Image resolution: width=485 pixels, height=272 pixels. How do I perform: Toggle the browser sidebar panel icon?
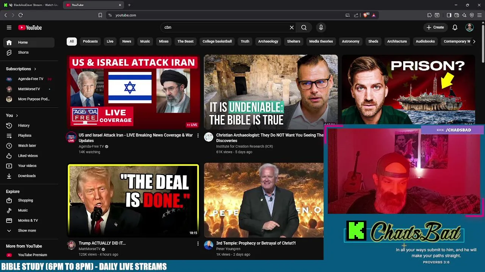point(449,15)
